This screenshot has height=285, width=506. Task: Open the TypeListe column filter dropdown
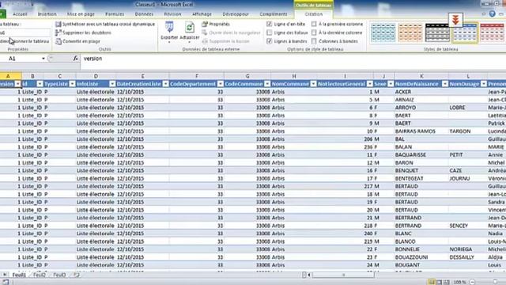[72, 84]
